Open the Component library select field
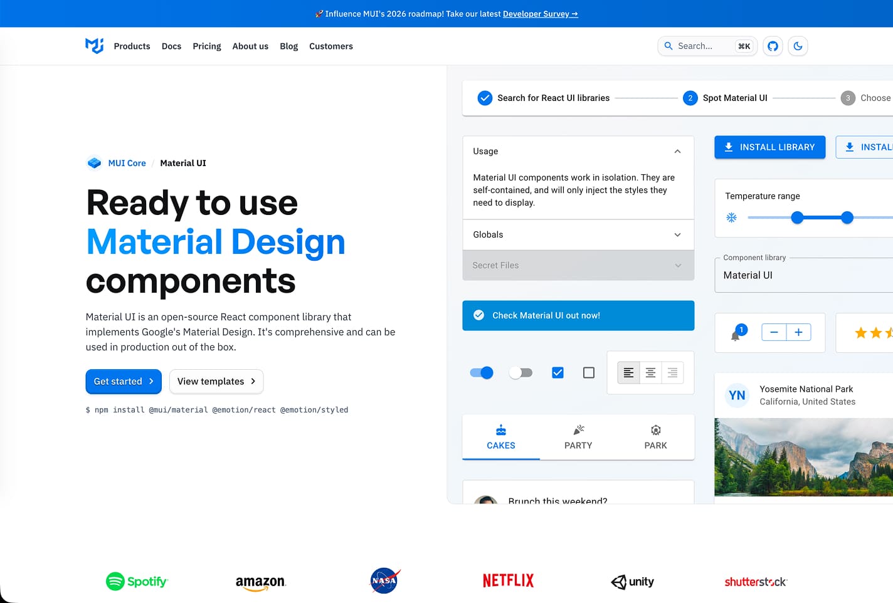This screenshot has height=603, width=893. click(803, 275)
